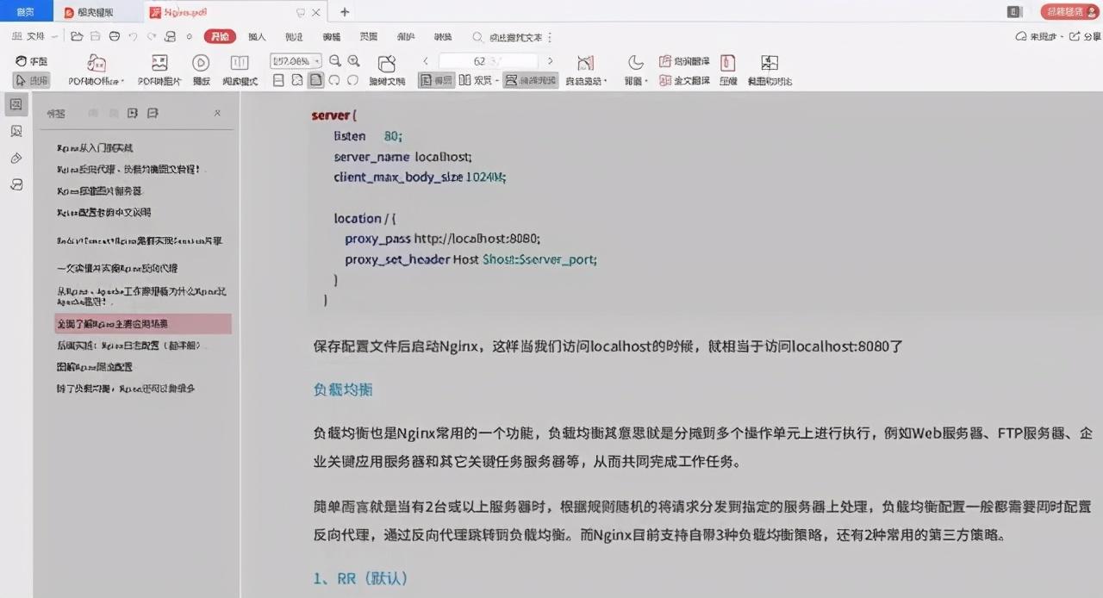
Task: Click the collapse bookmarks icon in panel header
Action: [153, 113]
